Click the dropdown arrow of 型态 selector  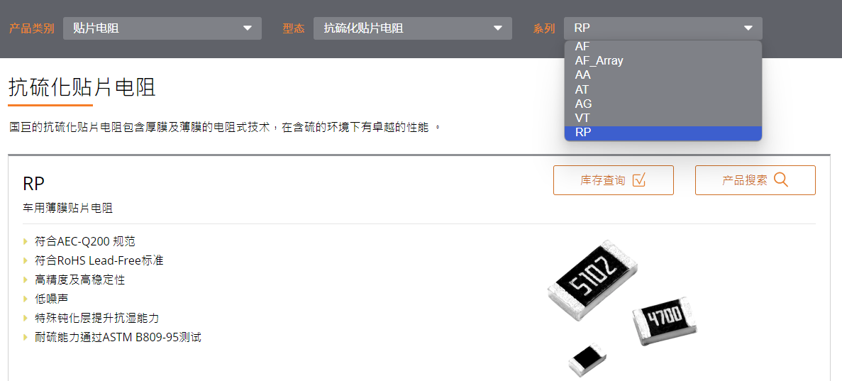(x=499, y=28)
